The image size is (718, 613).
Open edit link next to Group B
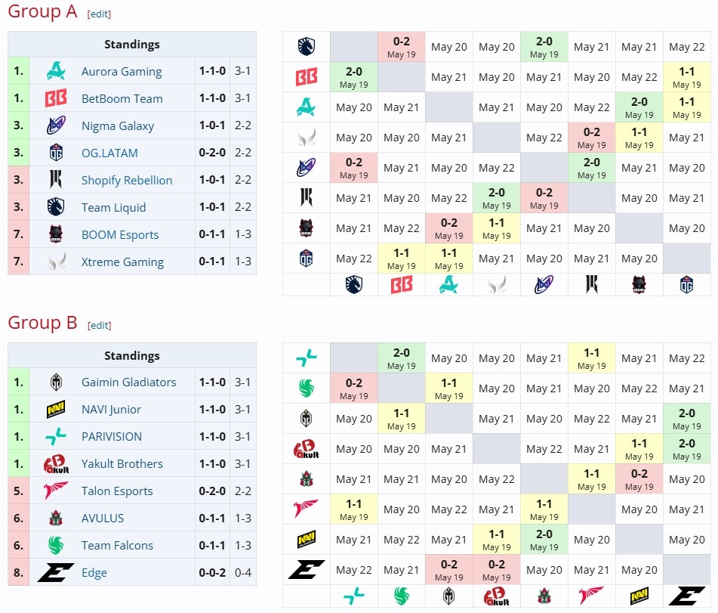[99, 326]
